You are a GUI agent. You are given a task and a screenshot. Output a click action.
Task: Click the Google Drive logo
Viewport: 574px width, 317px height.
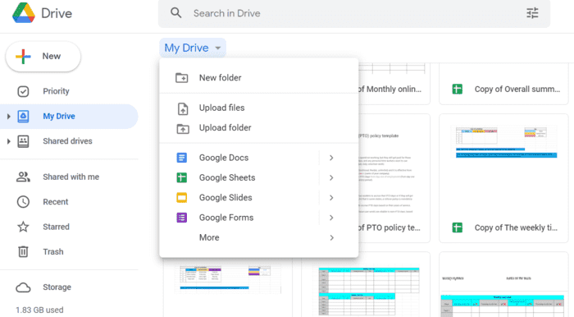(x=24, y=13)
